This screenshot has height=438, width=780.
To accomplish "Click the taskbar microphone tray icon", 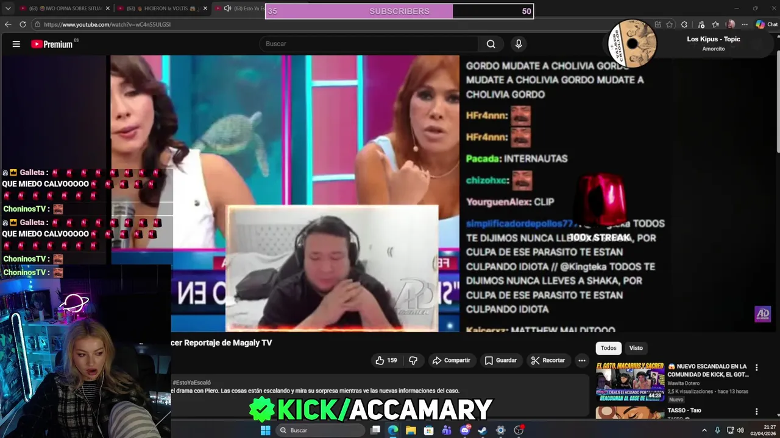I will click(x=717, y=430).
